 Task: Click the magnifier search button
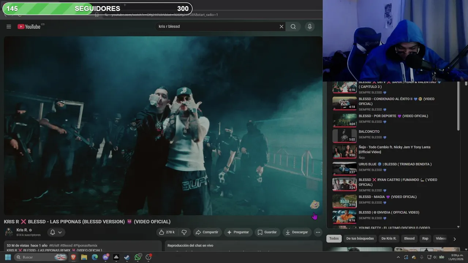coord(293,26)
